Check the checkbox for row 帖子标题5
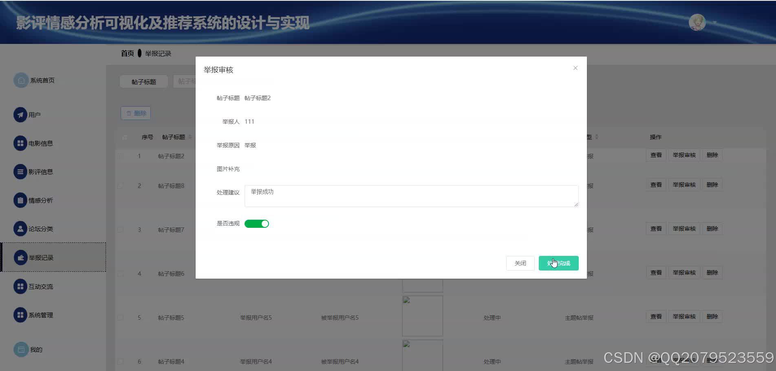 (x=120, y=317)
